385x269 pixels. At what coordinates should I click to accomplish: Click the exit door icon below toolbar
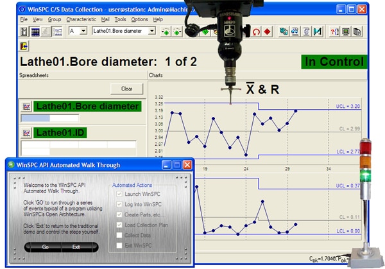click(24, 46)
